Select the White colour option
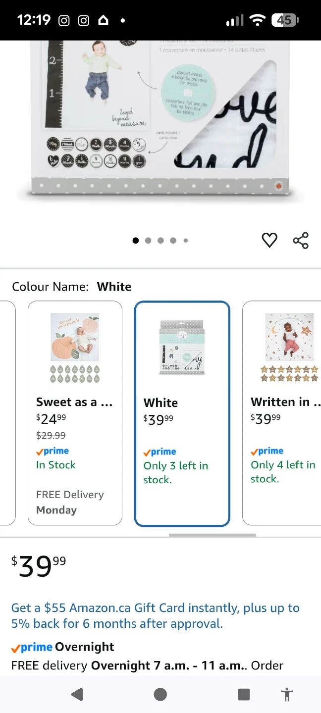 coord(182,413)
